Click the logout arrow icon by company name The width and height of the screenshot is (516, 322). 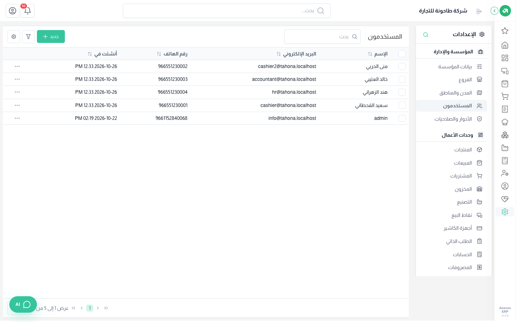[479, 11]
